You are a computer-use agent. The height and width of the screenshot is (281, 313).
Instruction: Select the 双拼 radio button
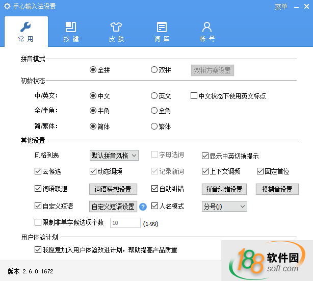154,70
